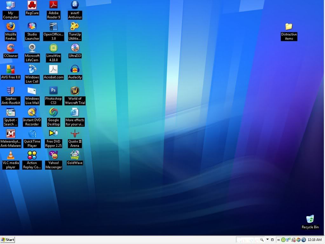Select the OpenOffice 3.0 icon
The image size is (325, 244).
[53, 31]
